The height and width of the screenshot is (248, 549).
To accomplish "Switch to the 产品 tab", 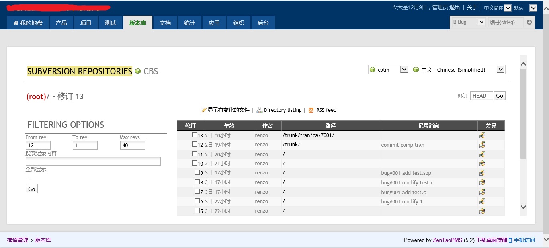I will pos(61,23).
